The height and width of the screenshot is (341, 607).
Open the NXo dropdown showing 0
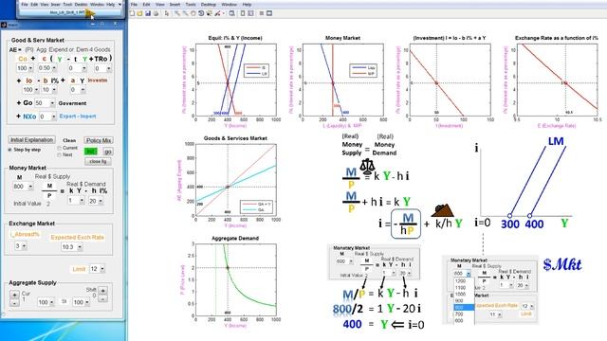[x=47, y=117]
